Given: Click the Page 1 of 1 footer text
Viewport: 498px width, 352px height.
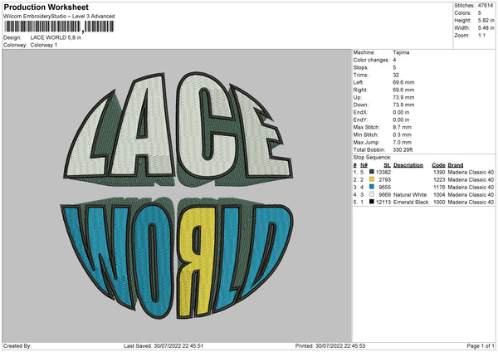Looking at the screenshot, I should pos(478,345).
